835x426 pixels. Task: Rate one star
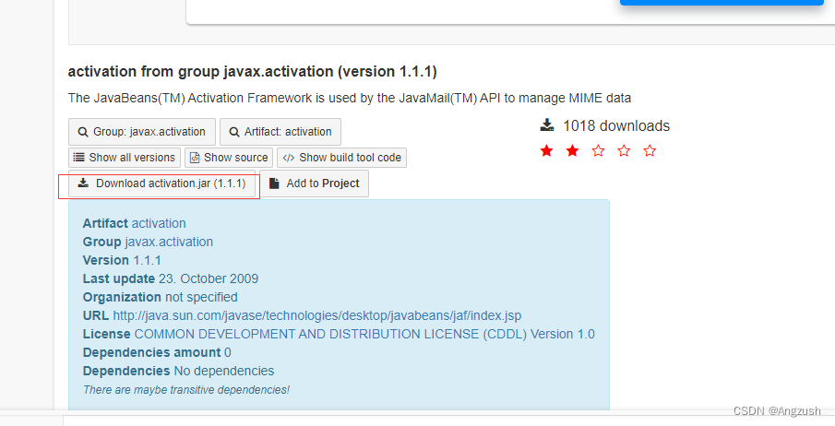point(546,150)
